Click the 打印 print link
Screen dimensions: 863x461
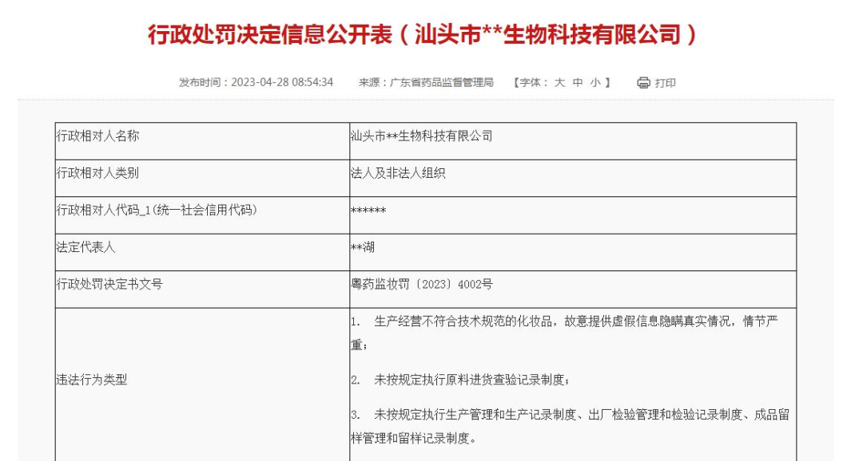point(665,83)
